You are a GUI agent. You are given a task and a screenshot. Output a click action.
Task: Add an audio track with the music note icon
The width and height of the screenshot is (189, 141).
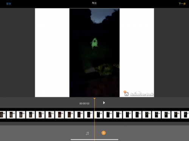[87, 133]
